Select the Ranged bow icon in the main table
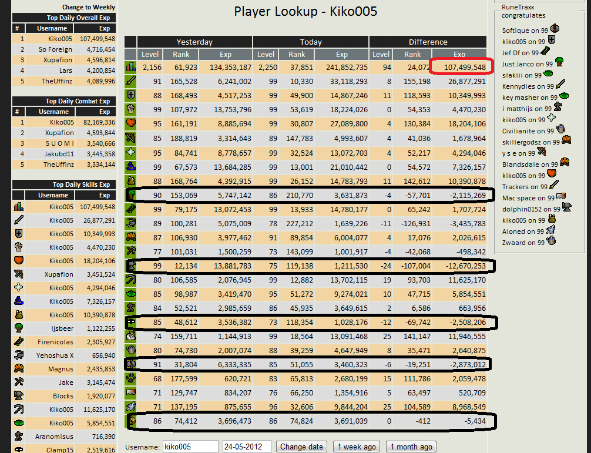 tap(131, 138)
